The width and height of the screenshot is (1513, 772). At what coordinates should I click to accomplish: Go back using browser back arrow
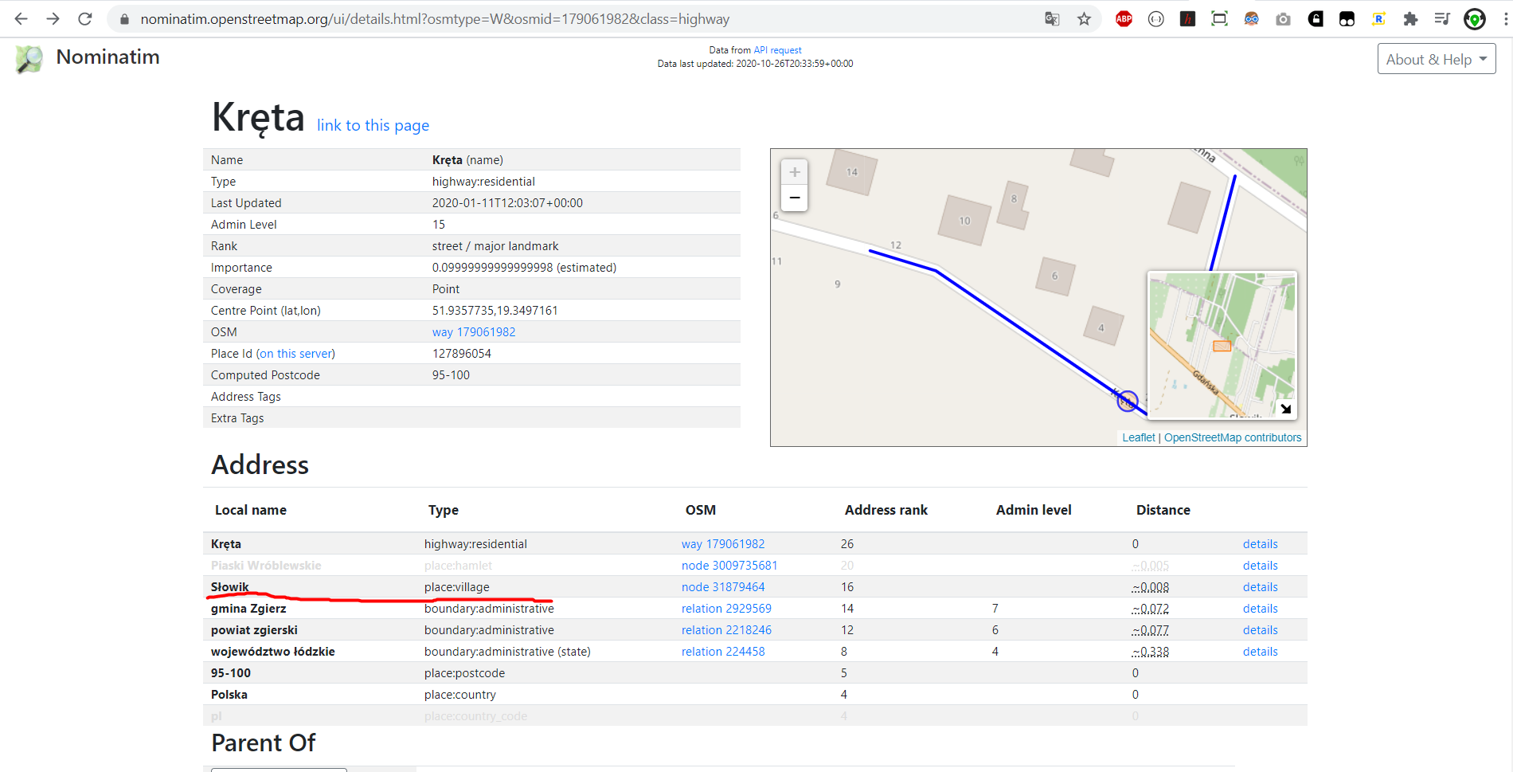pos(22,18)
